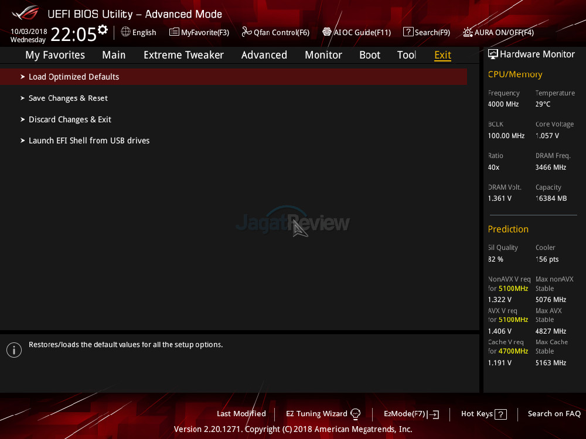Image resolution: width=586 pixels, height=439 pixels.
Task: Switch to Main tab
Action: point(114,55)
